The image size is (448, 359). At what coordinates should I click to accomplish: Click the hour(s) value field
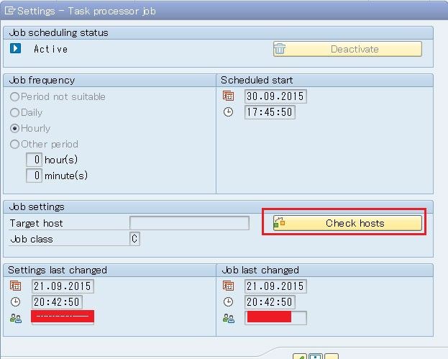click(34, 160)
